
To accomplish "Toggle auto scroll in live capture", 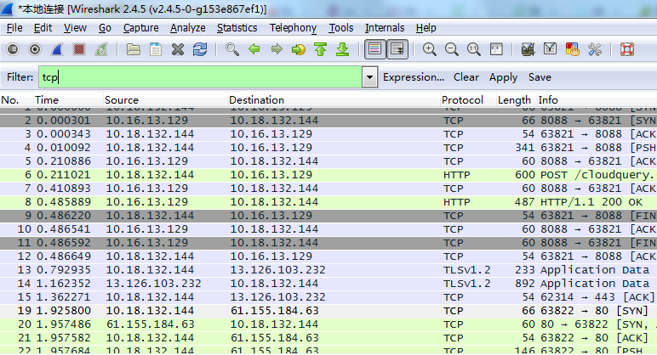I will (x=397, y=49).
